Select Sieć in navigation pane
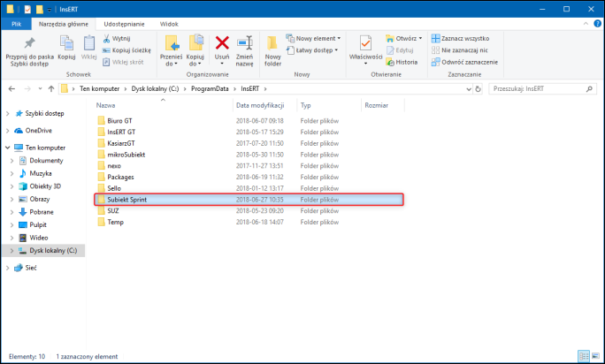The width and height of the screenshot is (605, 364). 30,268
